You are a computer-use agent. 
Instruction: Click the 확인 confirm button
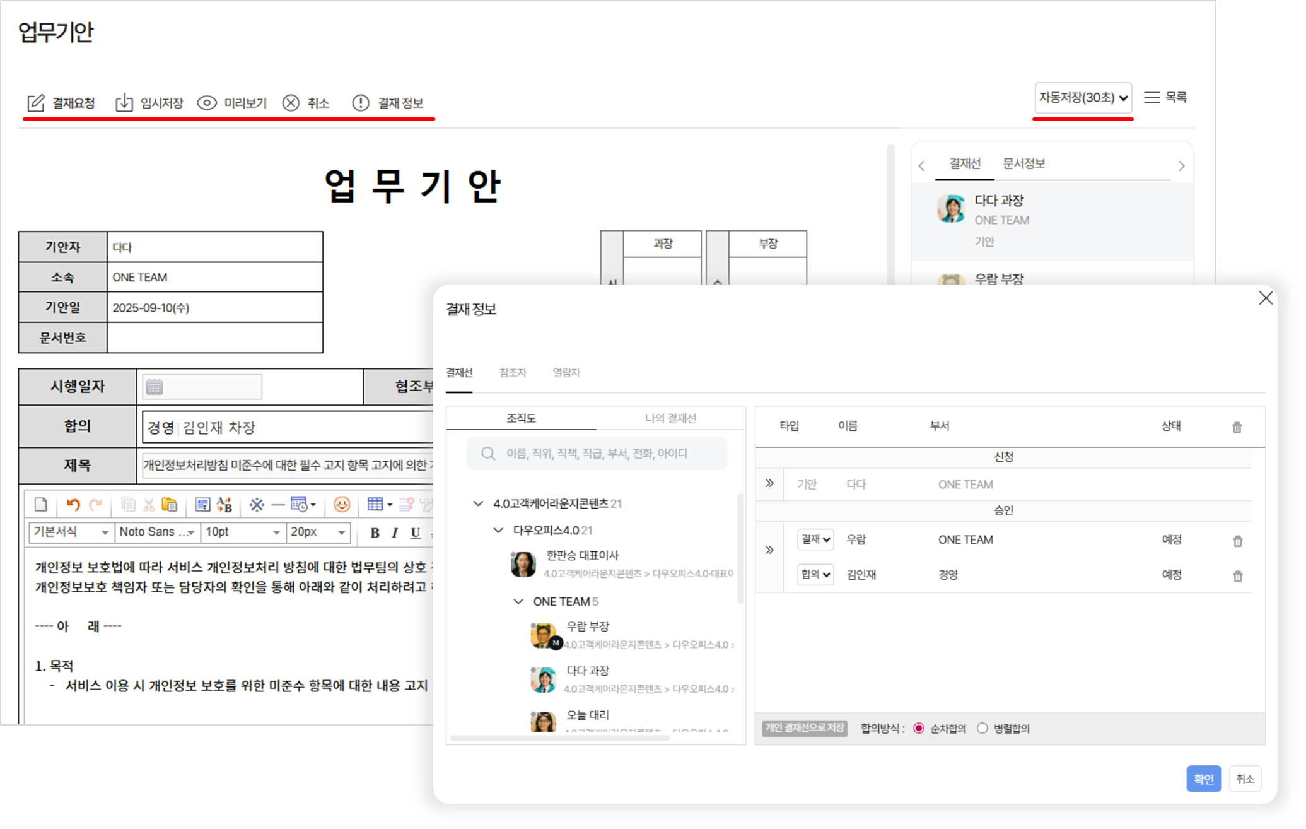coord(1203,779)
